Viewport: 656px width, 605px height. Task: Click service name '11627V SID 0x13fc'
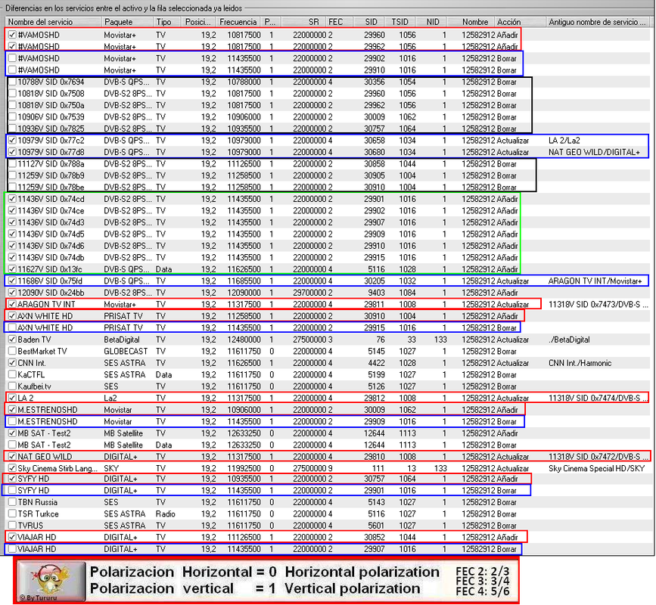click(x=50, y=269)
